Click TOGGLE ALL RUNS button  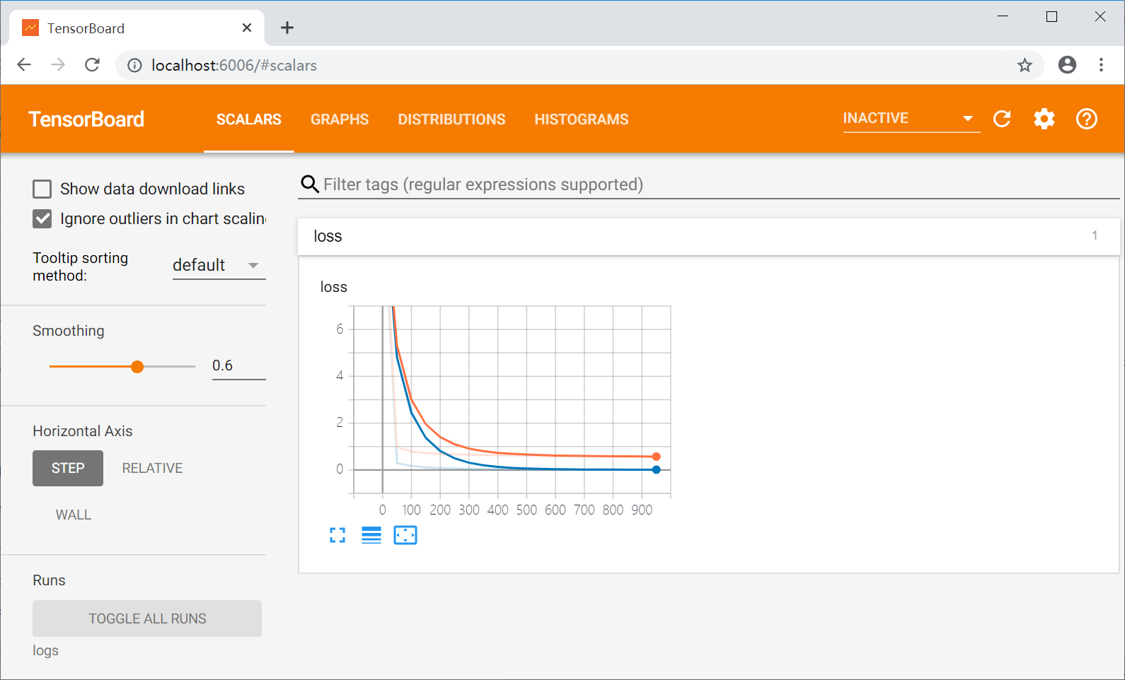click(x=147, y=619)
